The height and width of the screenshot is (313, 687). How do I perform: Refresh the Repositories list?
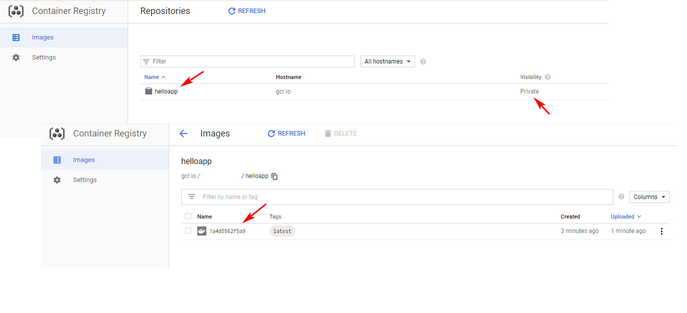(247, 11)
